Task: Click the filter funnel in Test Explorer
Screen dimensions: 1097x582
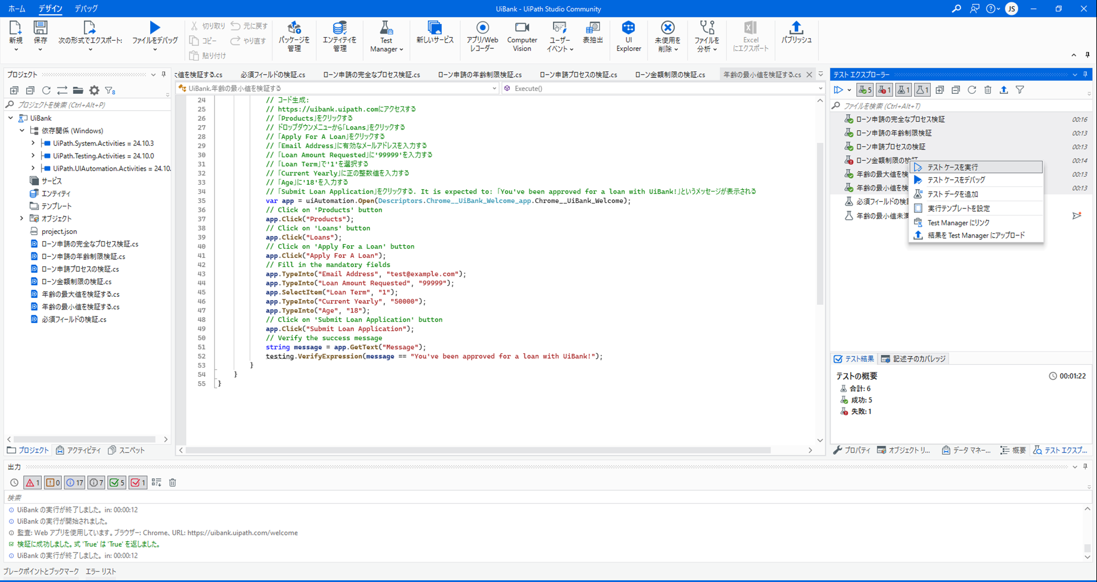Action: tap(1020, 90)
